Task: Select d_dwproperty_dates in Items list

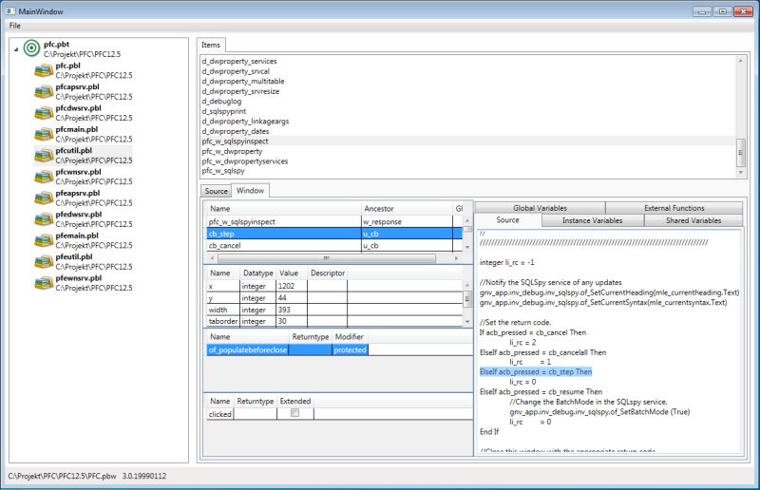Action: point(235,131)
